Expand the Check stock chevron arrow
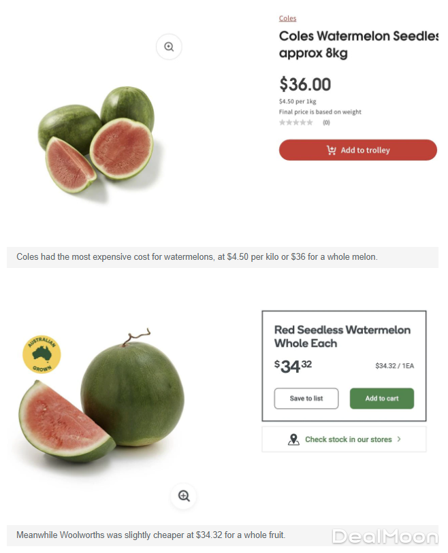Screen dimensions: 448x553 pyautogui.click(x=399, y=439)
